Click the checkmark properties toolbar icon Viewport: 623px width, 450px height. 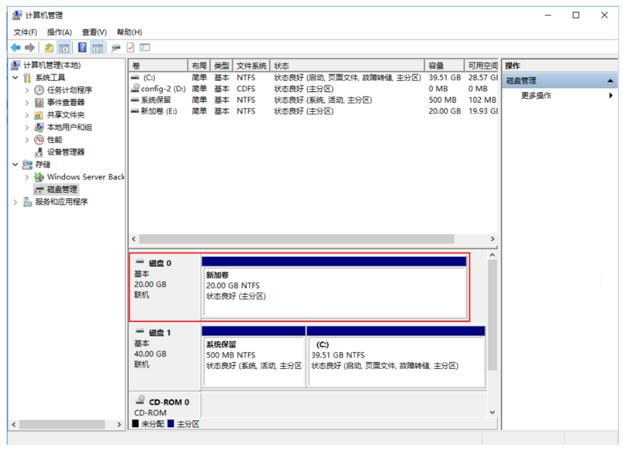point(130,48)
